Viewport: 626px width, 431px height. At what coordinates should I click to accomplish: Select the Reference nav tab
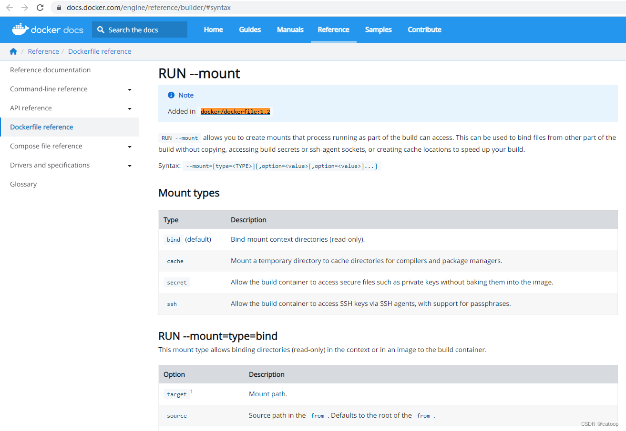click(x=333, y=29)
